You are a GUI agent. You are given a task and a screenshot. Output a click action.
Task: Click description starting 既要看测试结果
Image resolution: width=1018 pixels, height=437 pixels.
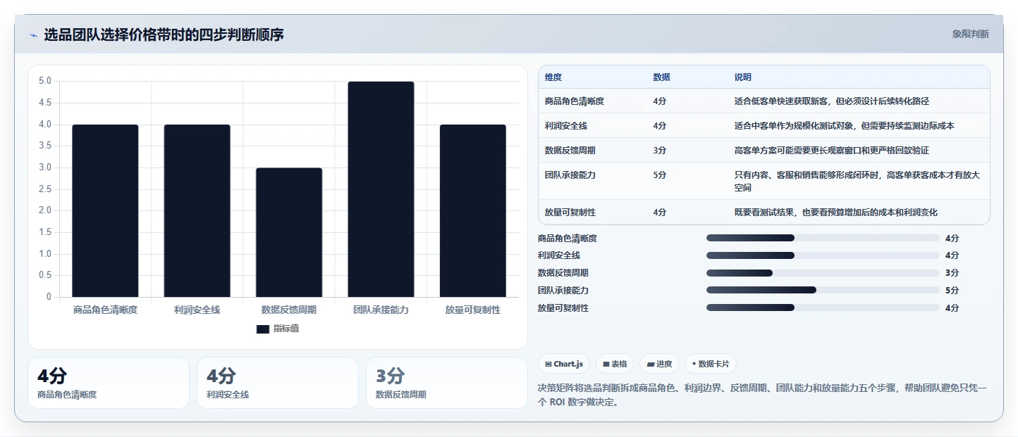click(x=836, y=212)
